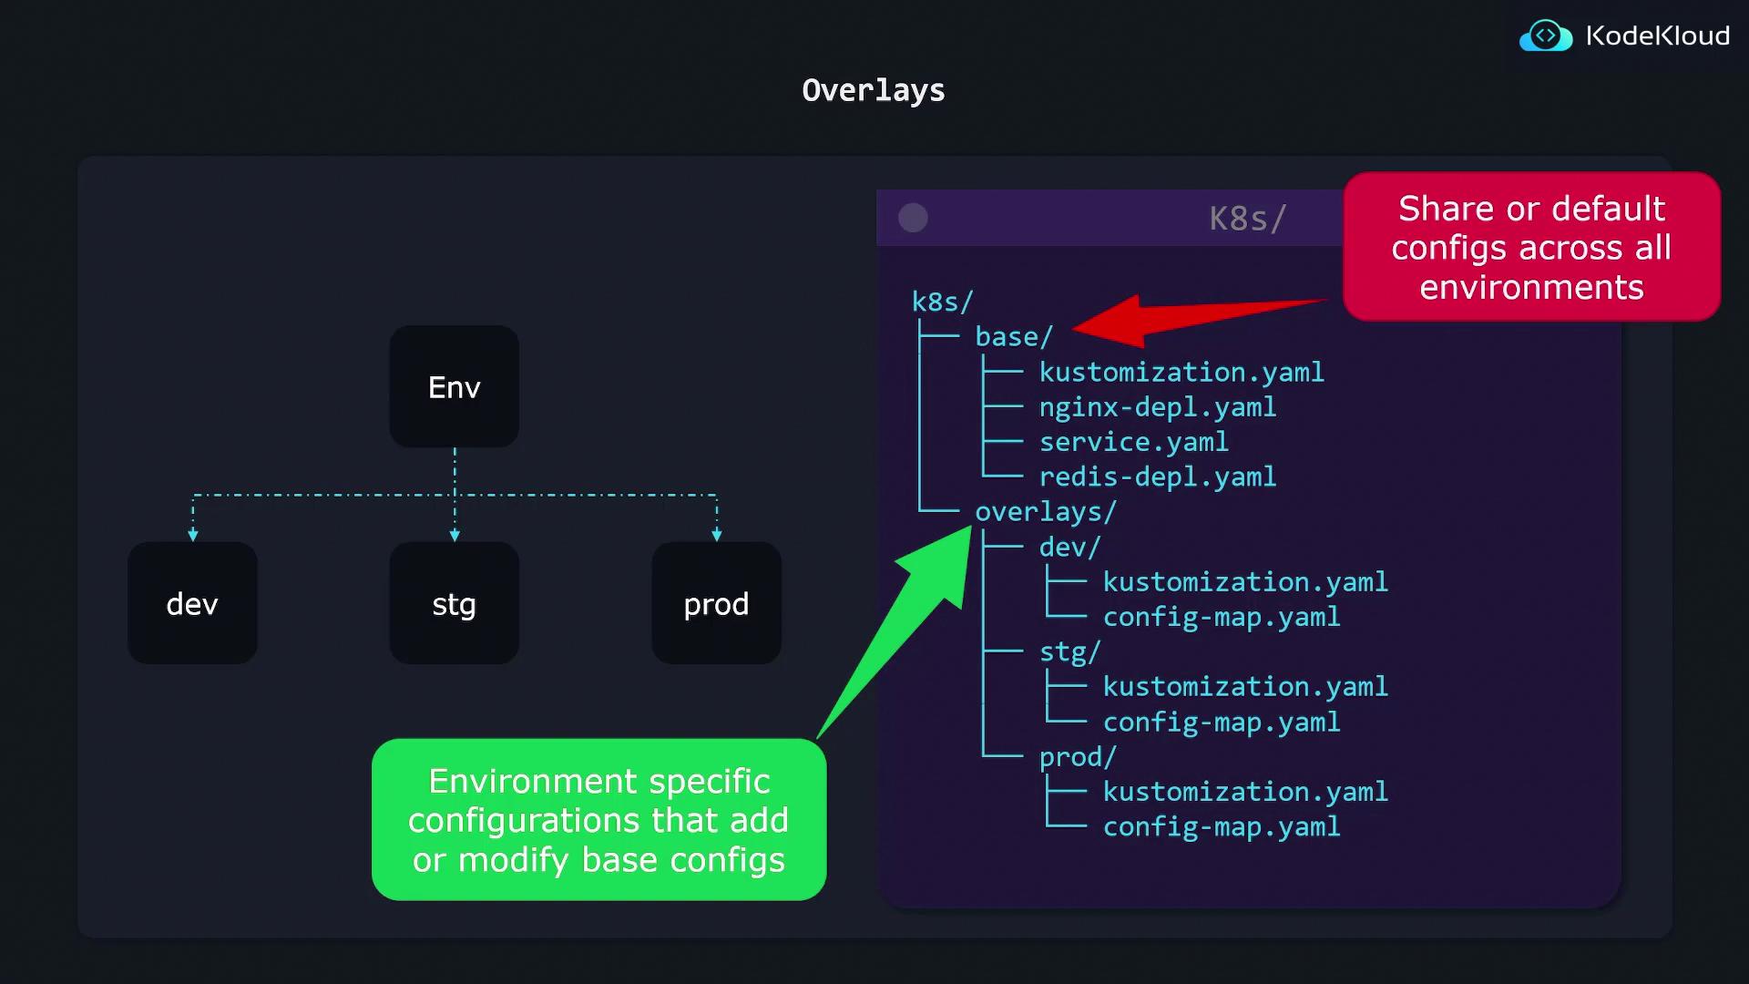The width and height of the screenshot is (1749, 984).
Task: Open nginx-depl.yaml in base folder
Action: coord(1157,407)
